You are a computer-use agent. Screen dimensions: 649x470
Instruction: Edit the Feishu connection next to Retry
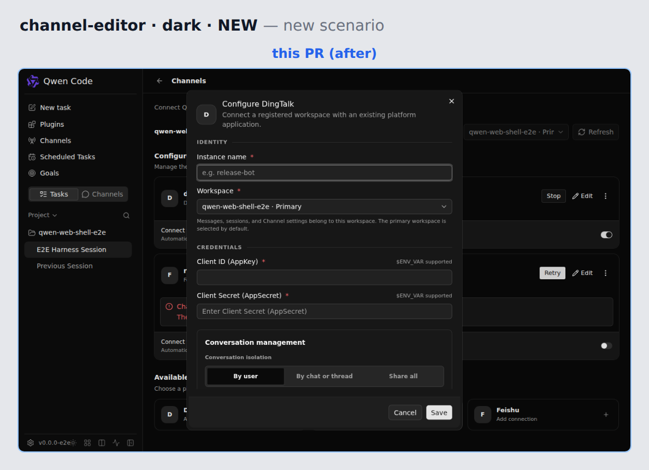[582, 273]
